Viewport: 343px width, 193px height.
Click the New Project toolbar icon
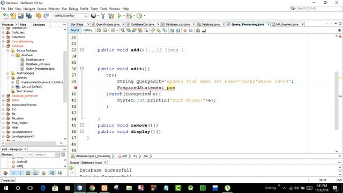point(13,16)
